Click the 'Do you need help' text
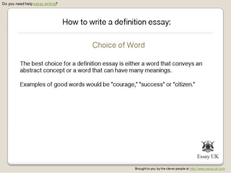 [x=17, y=4]
